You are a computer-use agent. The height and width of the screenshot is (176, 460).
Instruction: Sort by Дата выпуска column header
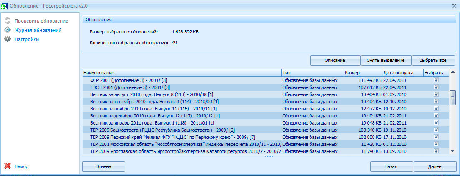pos(402,73)
